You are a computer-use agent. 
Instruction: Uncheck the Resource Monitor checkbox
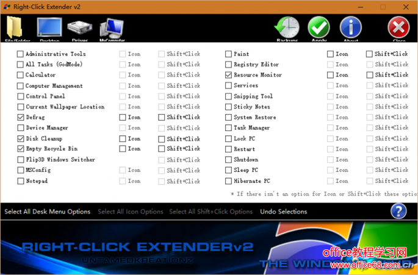[228, 75]
